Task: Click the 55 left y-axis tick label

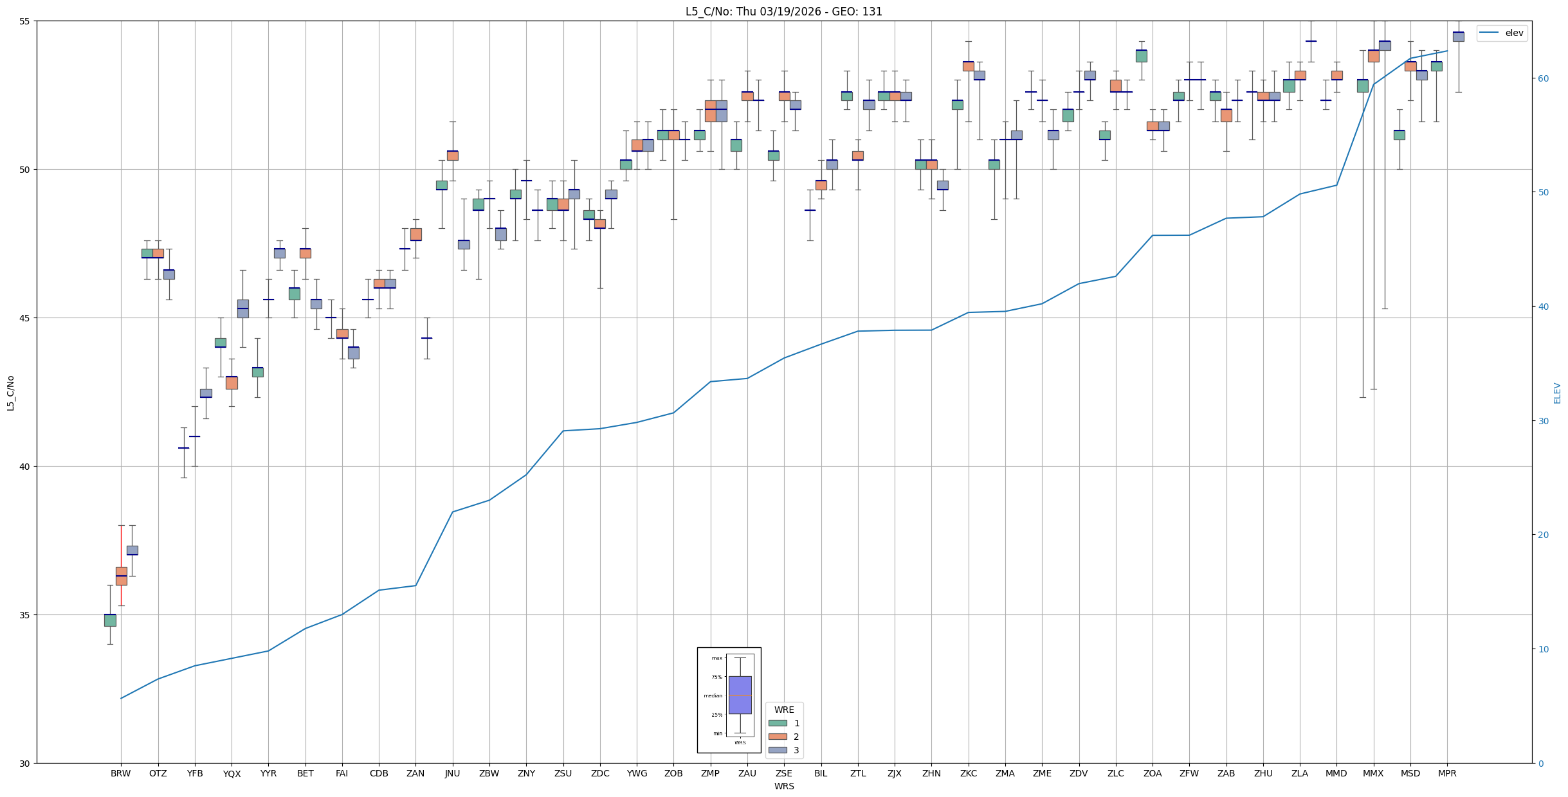Action: tap(24, 21)
